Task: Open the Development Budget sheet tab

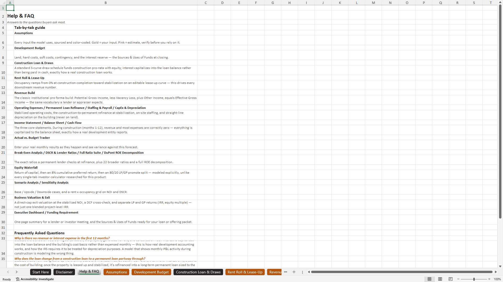Action: coord(151,272)
